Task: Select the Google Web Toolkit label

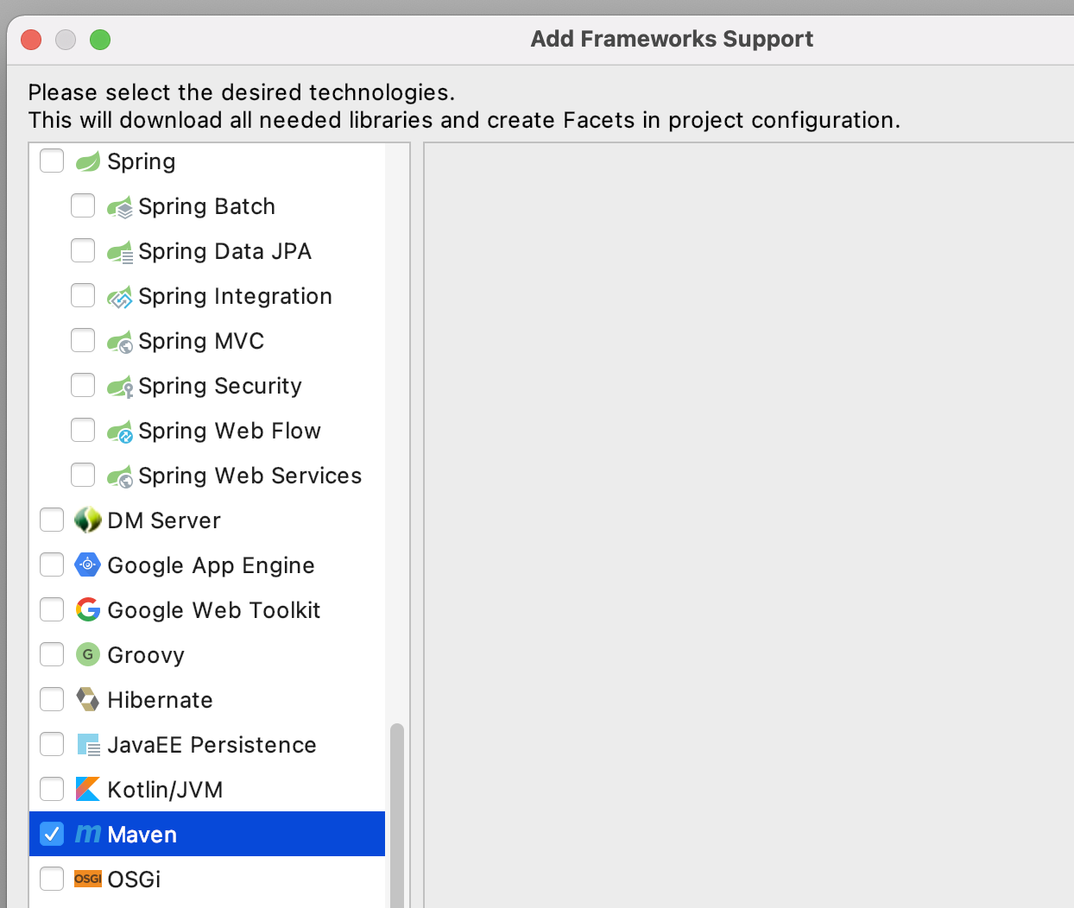Action: 214,611
